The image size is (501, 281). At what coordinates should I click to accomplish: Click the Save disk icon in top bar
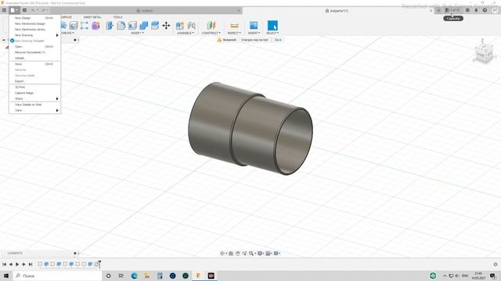pos(24,10)
